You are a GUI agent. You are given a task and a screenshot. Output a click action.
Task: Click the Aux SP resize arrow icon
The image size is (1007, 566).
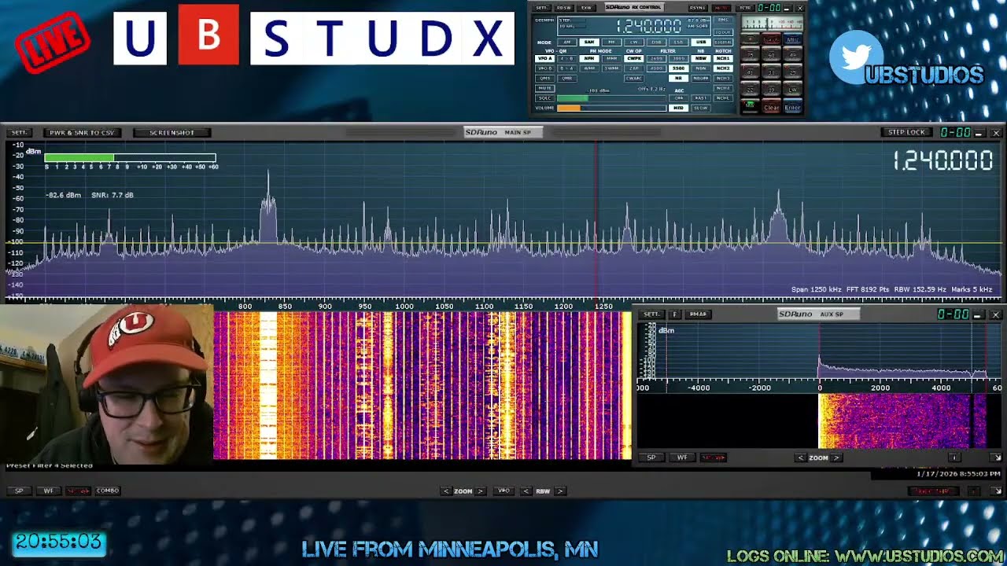pos(996,458)
